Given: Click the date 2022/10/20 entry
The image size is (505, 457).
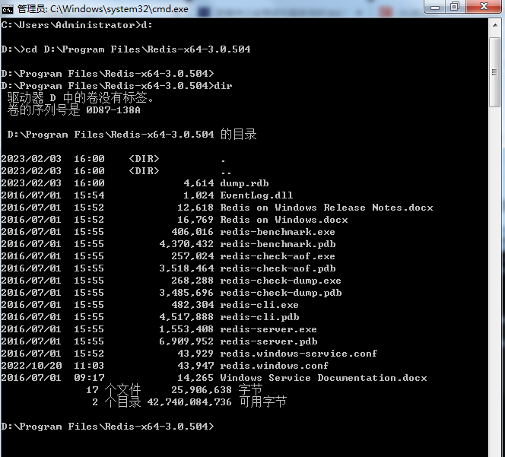Looking at the screenshot, I should pos(31,366).
